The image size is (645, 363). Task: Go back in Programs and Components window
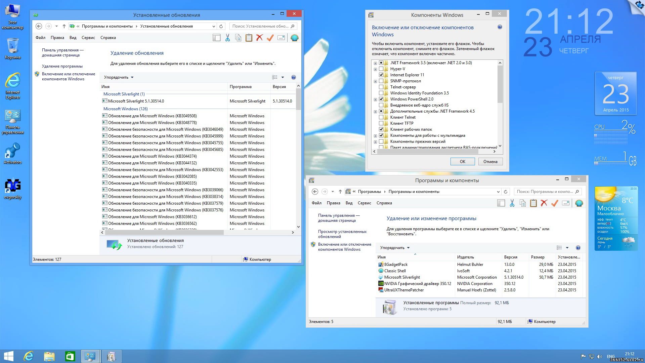315,192
